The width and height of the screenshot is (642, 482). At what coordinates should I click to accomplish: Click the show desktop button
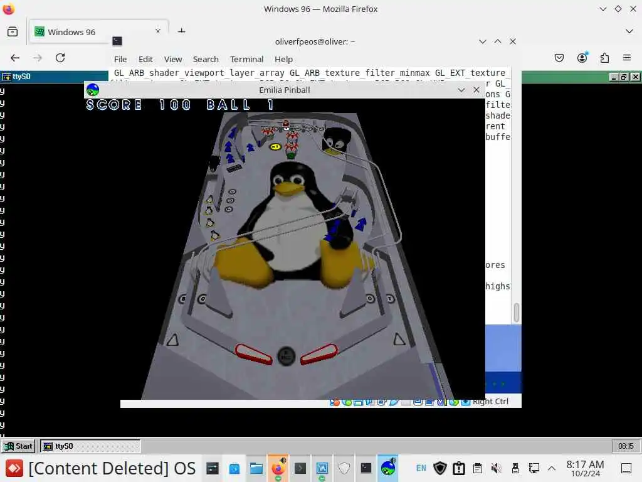[x=626, y=468]
